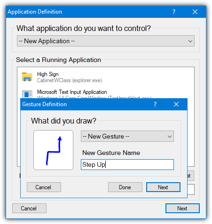Image resolution: width=212 pixels, height=224 pixels.
Task: Cancel the Application Definition window
Action: 29,208
